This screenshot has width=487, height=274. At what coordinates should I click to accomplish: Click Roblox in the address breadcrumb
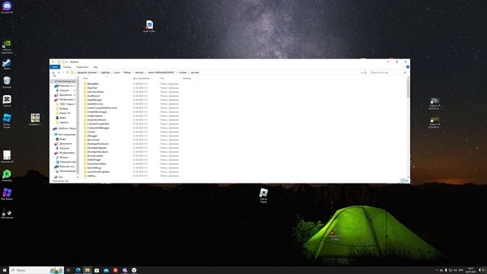click(127, 72)
